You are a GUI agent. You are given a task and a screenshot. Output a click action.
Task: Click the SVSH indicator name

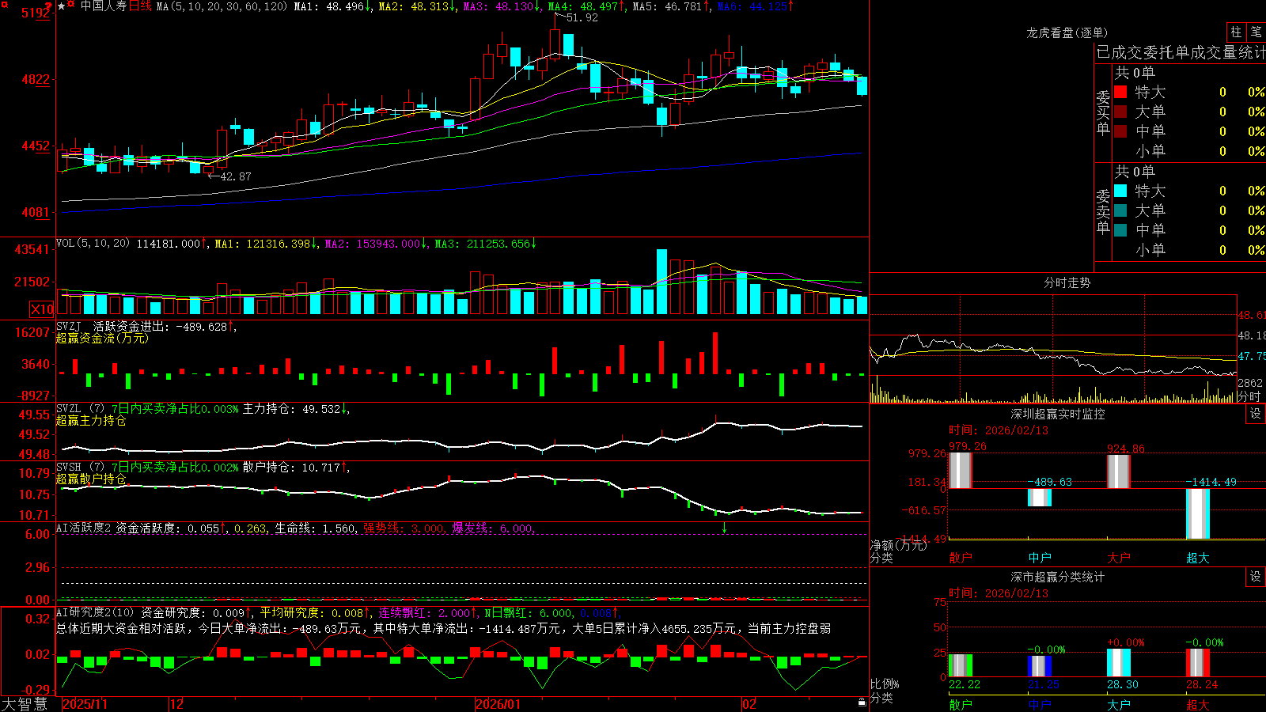69,468
